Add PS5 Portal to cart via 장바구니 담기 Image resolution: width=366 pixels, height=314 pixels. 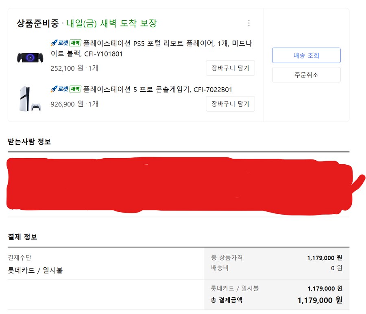pyautogui.click(x=230, y=68)
